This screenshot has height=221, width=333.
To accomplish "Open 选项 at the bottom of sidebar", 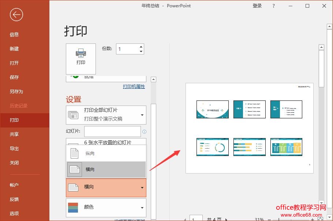I will point(14,214).
